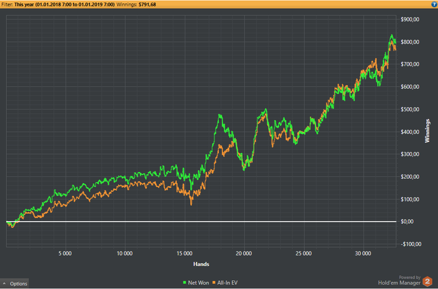Click the $300,00 axis label
The image size is (438, 289).
[x=410, y=154]
